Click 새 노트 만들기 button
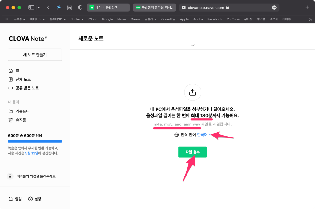This screenshot has height=209, width=315. pos(35,55)
